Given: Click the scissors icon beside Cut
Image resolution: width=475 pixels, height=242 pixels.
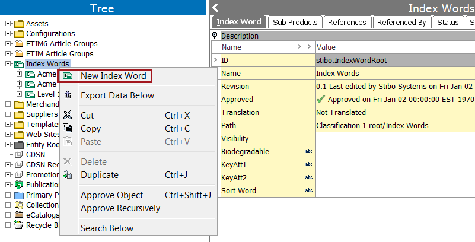Looking at the screenshot, I should [x=68, y=116].
